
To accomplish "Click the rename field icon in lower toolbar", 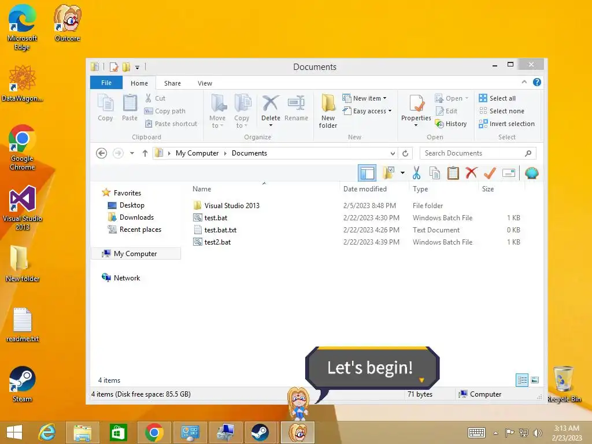I will pos(509,173).
